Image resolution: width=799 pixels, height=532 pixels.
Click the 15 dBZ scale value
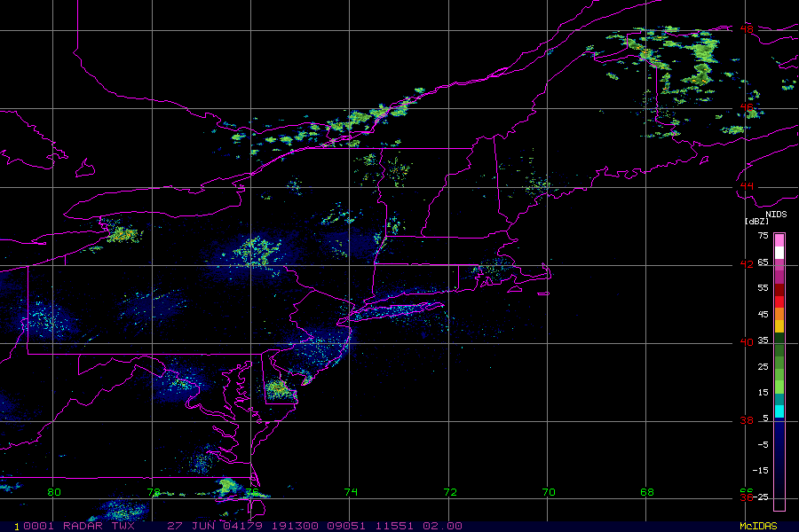click(x=763, y=393)
